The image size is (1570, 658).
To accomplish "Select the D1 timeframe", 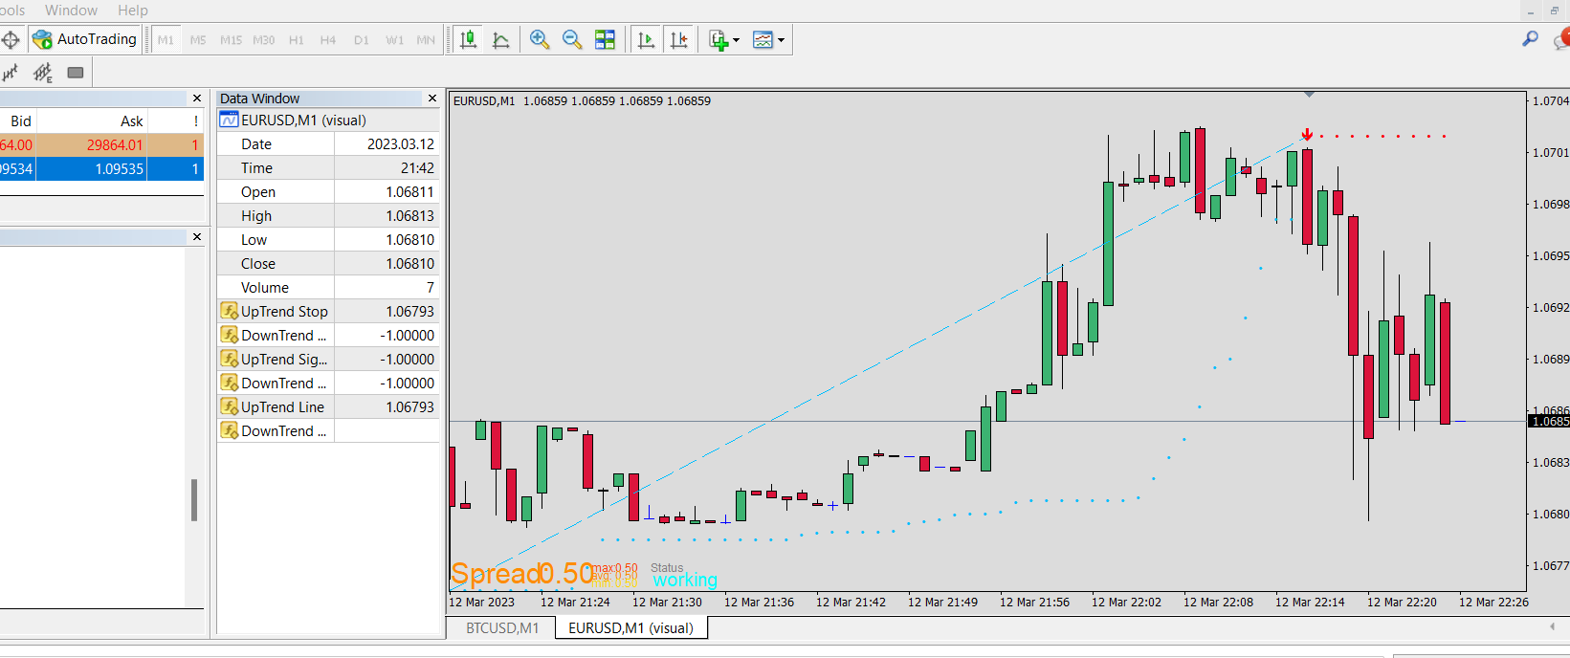I will click(x=361, y=40).
